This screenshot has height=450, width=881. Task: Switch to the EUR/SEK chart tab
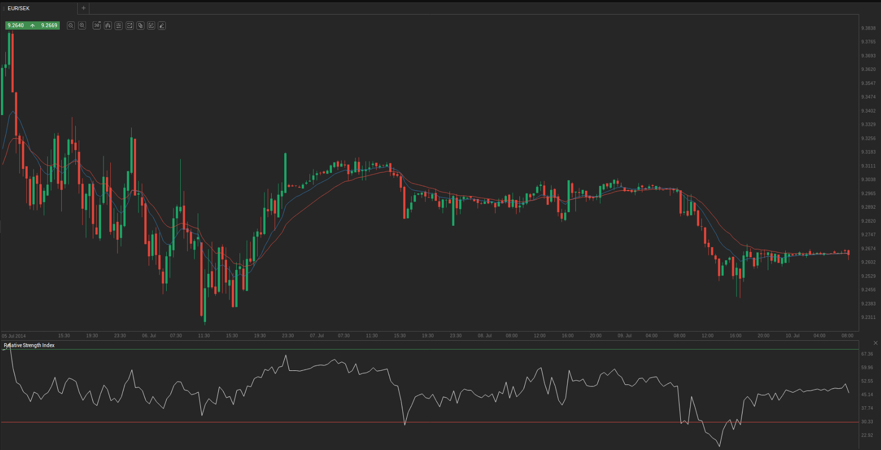pos(19,8)
